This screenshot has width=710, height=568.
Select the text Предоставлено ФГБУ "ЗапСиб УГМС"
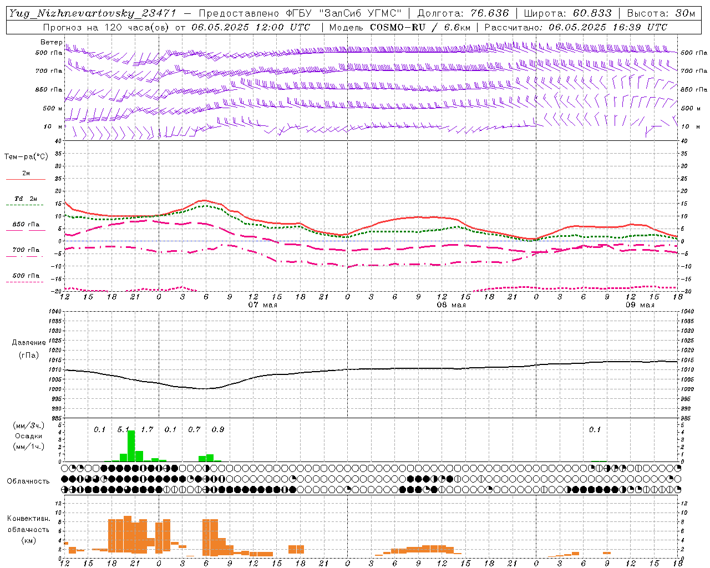(x=300, y=13)
